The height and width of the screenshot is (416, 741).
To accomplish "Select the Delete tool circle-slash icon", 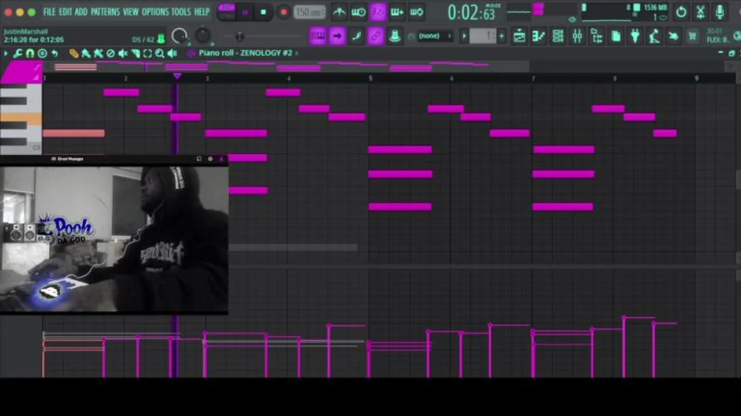I will pyautogui.click(x=111, y=53).
